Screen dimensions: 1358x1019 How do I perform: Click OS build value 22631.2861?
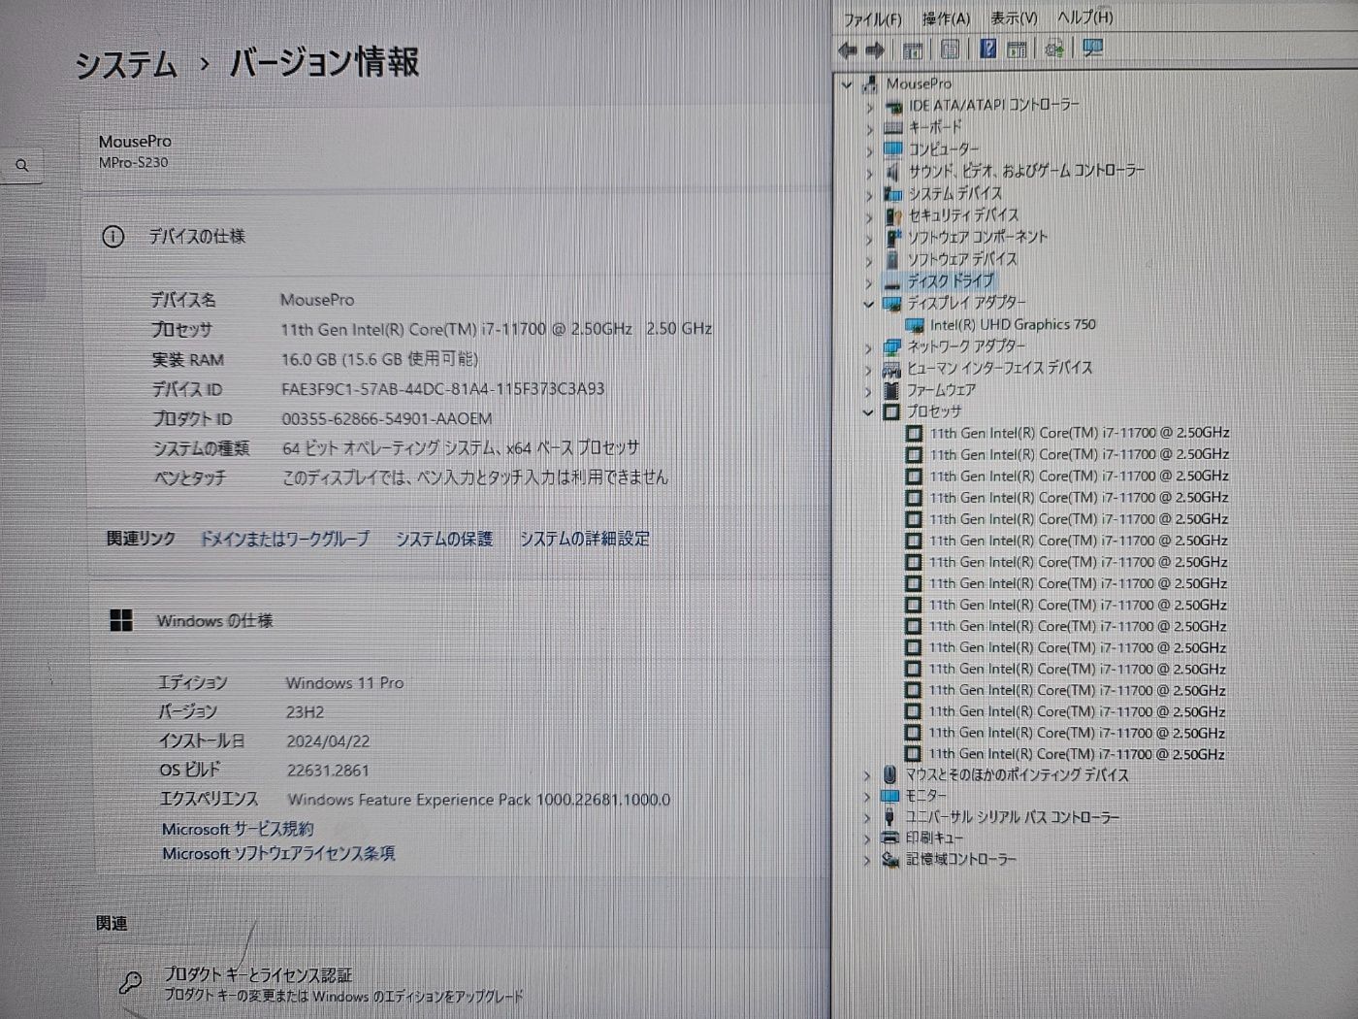pos(328,771)
